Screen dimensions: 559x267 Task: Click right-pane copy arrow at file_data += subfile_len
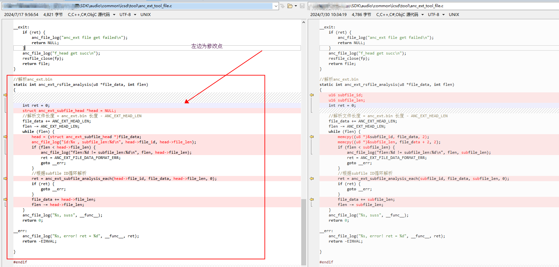point(312,199)
